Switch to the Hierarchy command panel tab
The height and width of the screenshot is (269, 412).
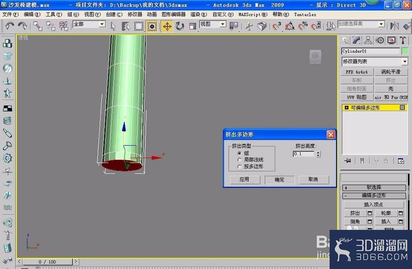(x=368, y=40)
